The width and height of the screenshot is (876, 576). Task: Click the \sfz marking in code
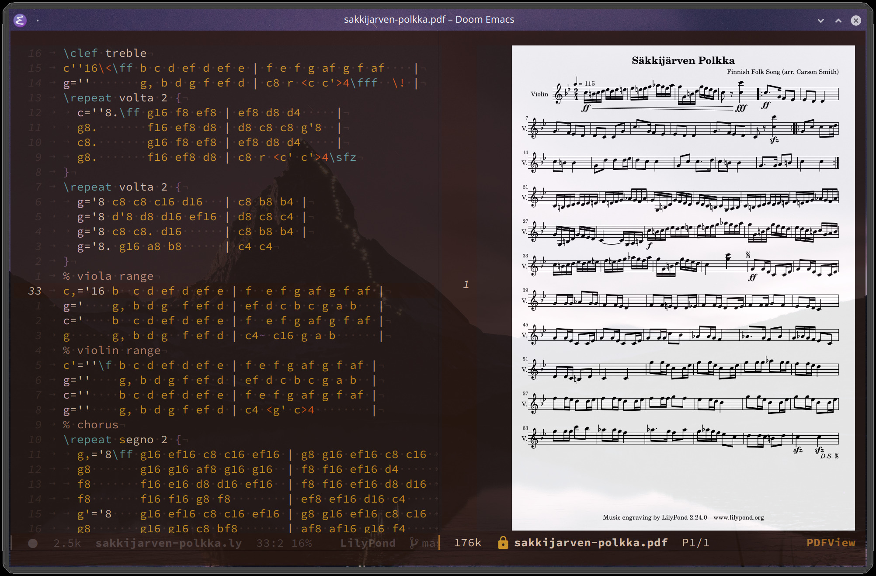[x=343, y=157]
